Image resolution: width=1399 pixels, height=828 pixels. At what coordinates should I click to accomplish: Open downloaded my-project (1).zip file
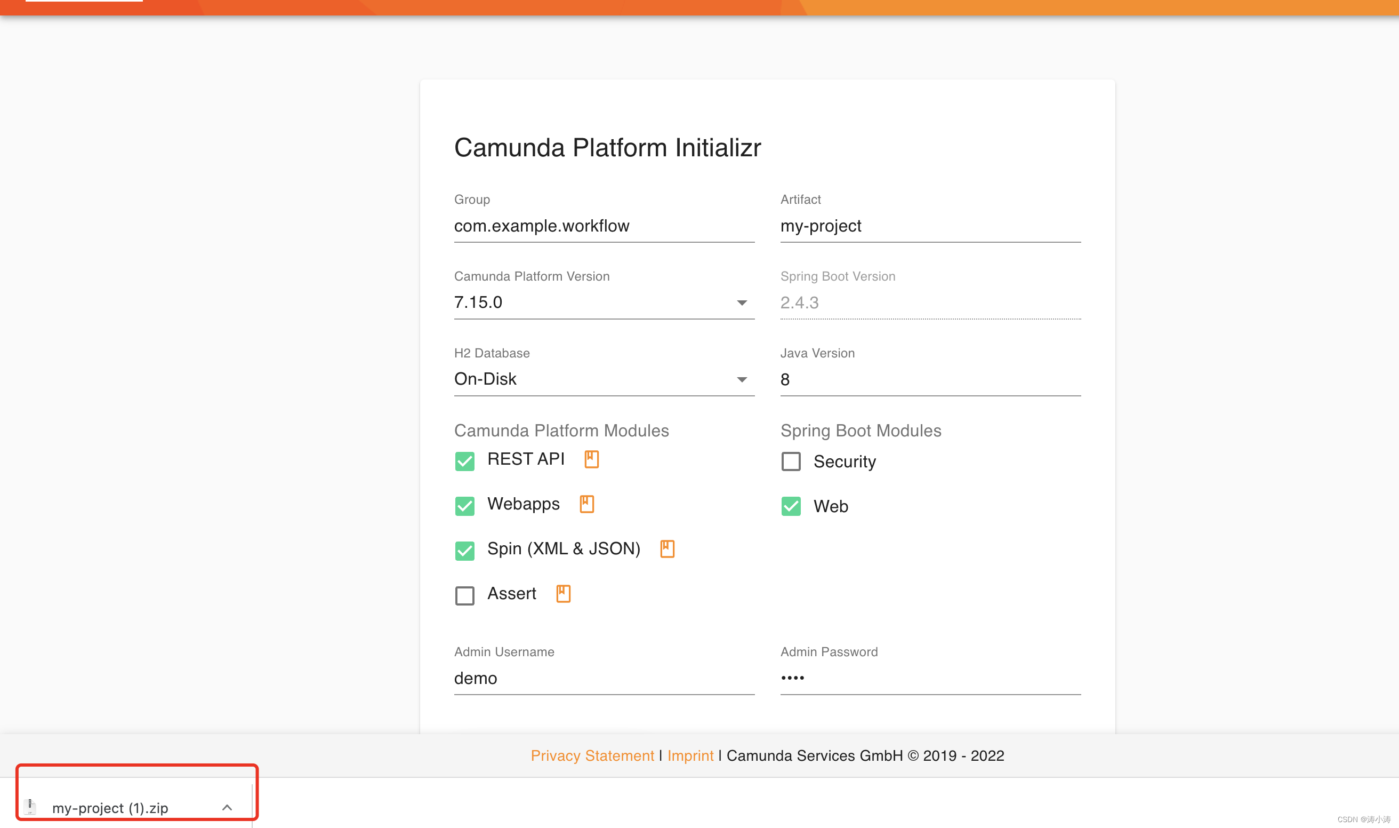point(110,808)
